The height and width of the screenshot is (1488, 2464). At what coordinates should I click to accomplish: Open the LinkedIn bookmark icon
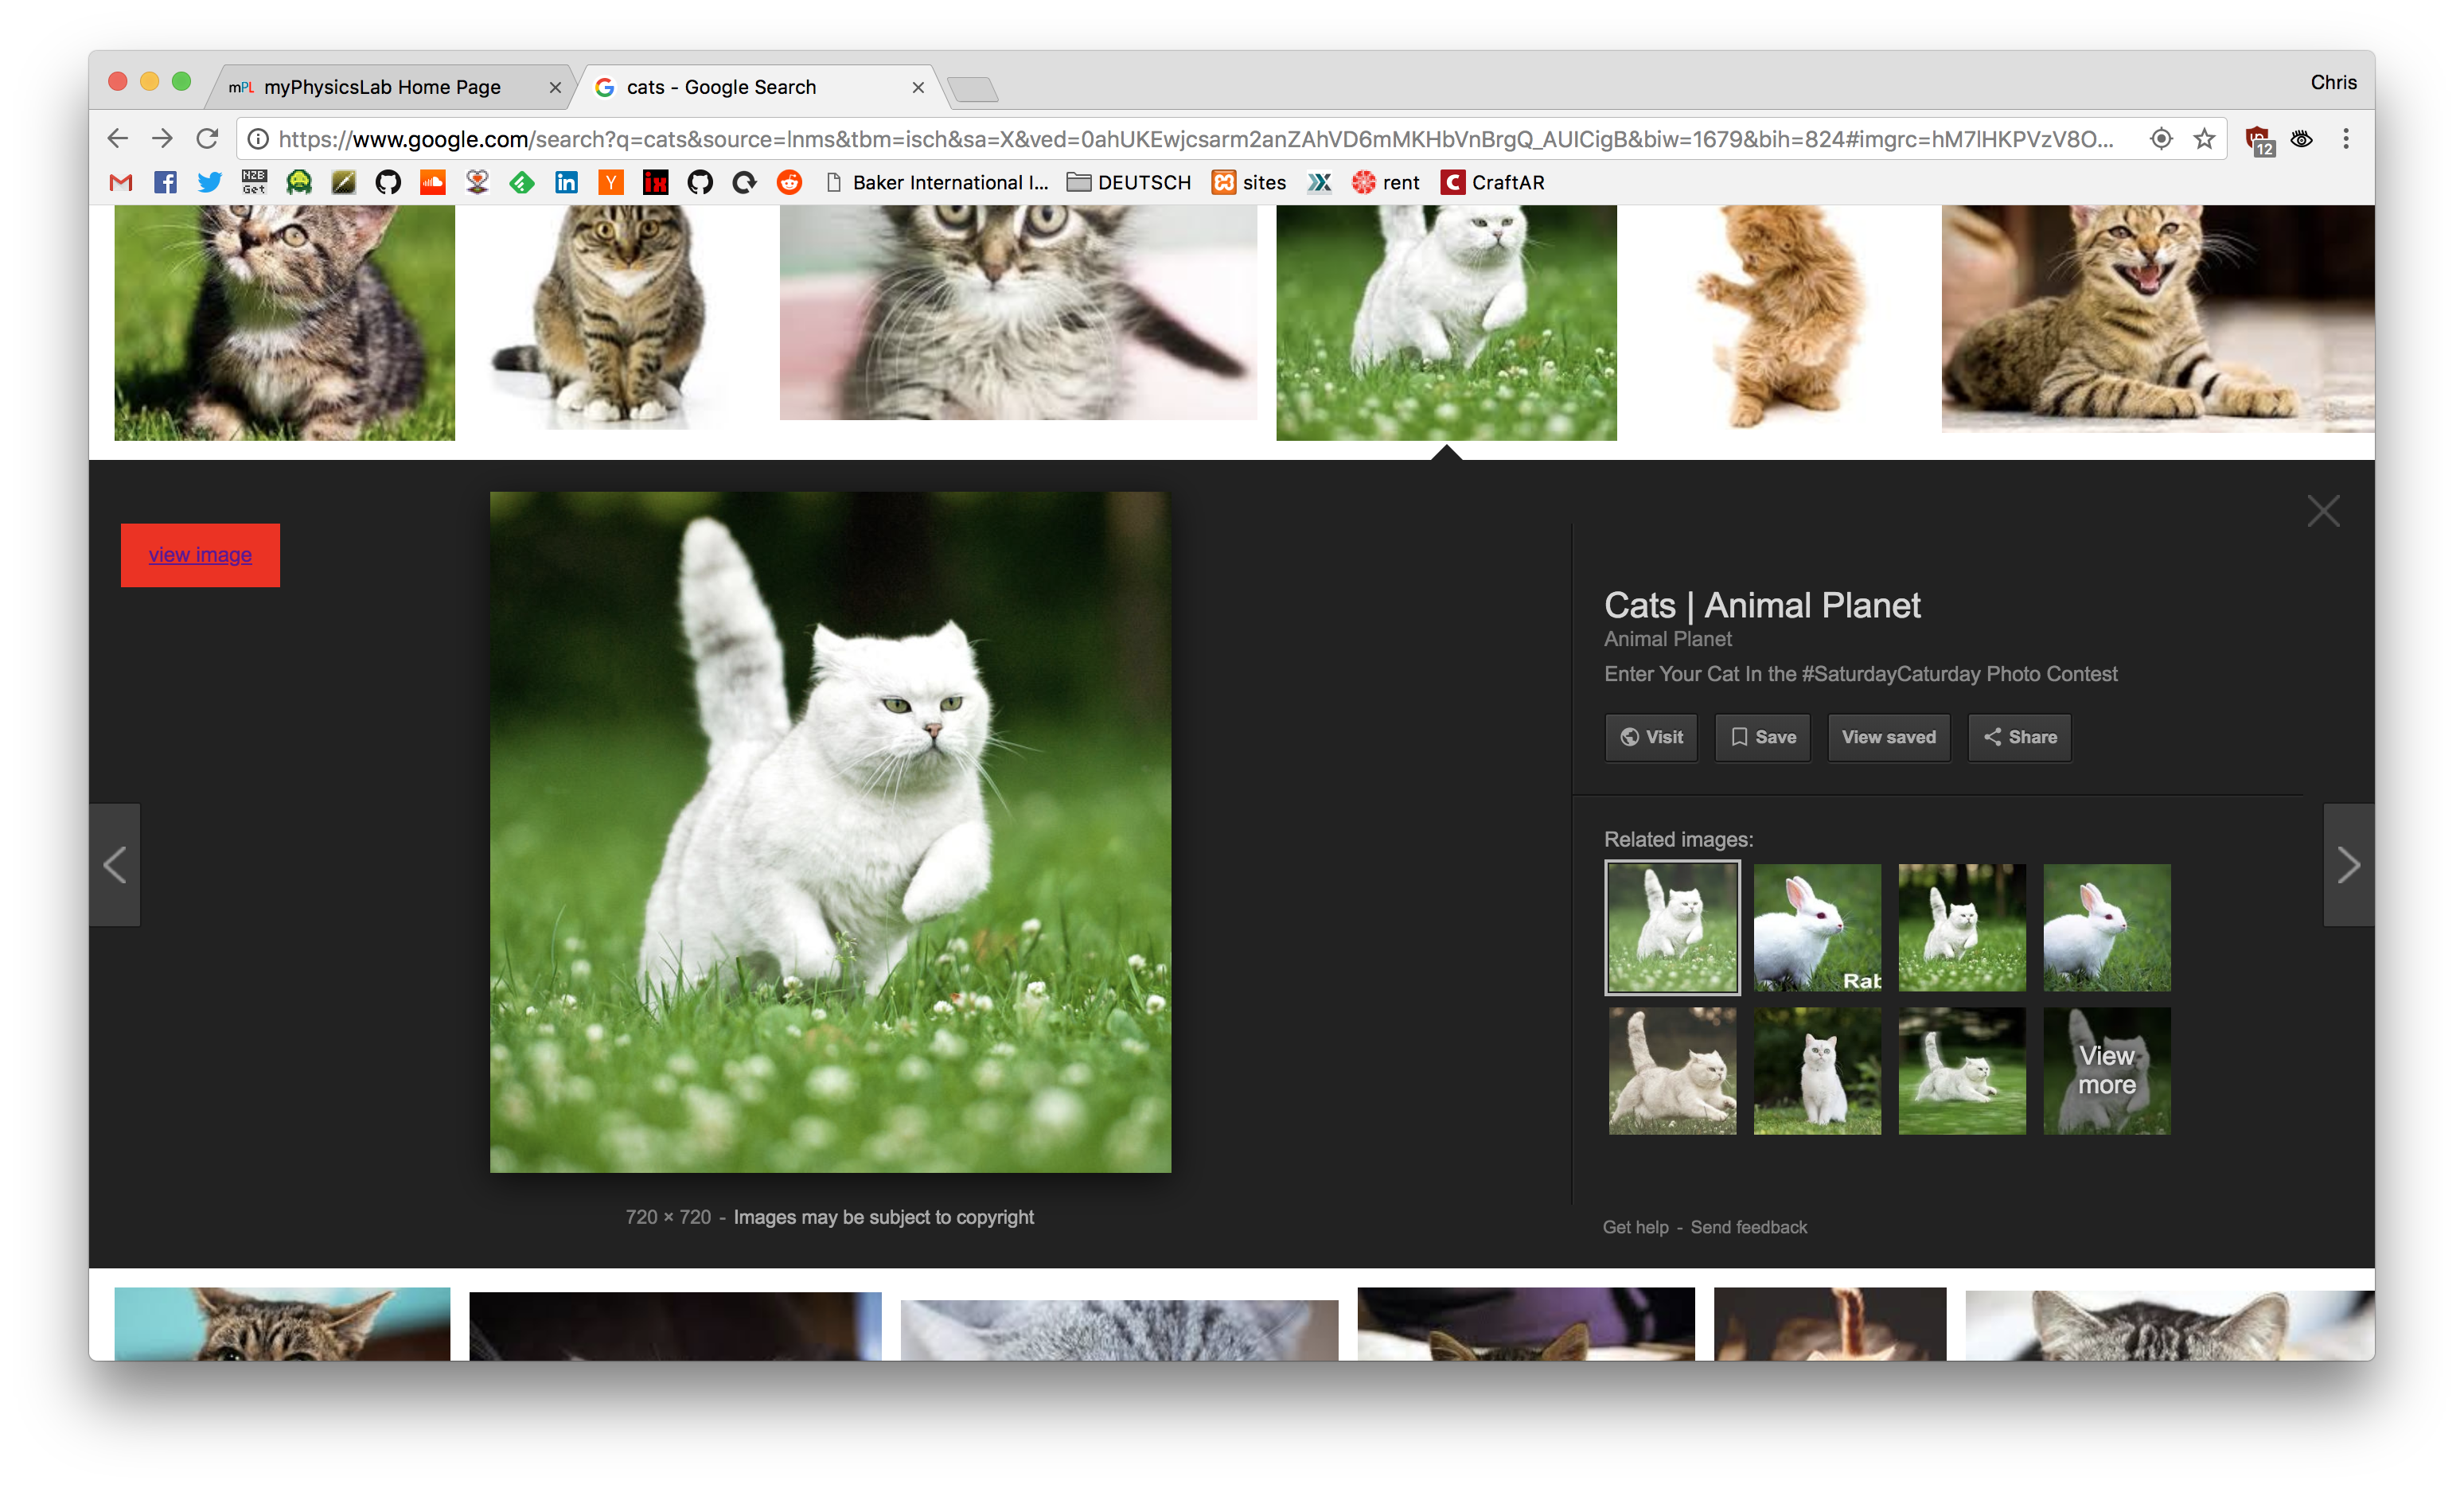[x=566, y=183]
